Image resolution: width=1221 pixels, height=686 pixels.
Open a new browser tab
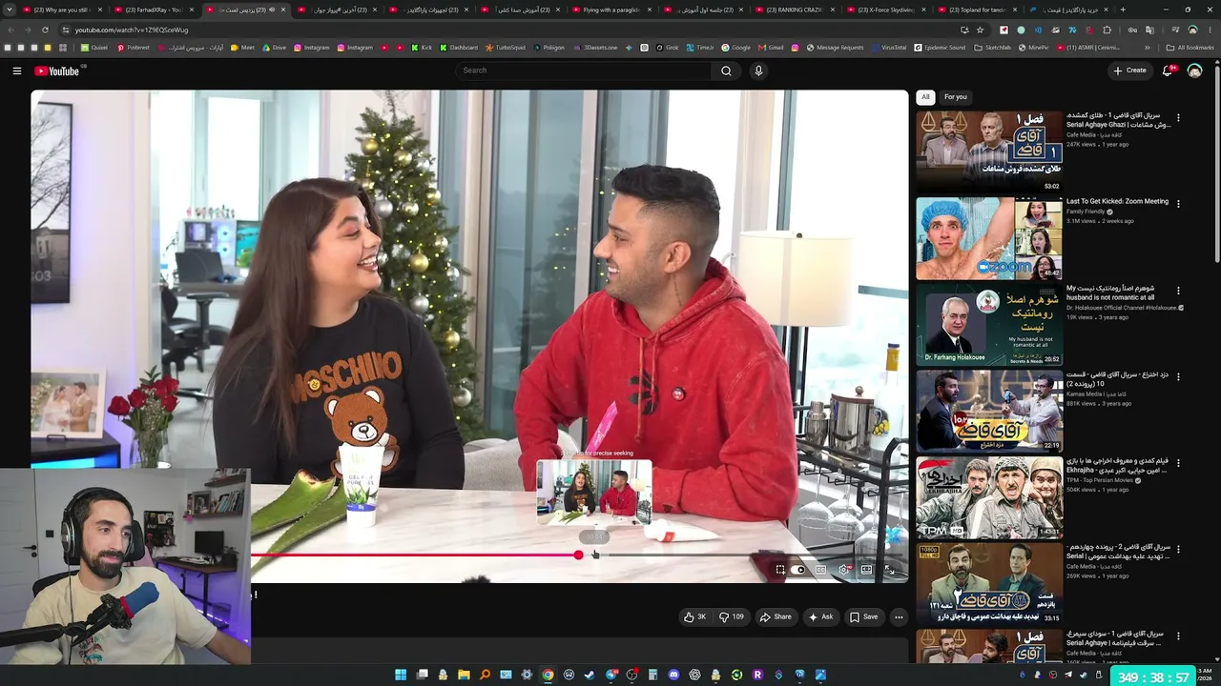[1123, 10]
